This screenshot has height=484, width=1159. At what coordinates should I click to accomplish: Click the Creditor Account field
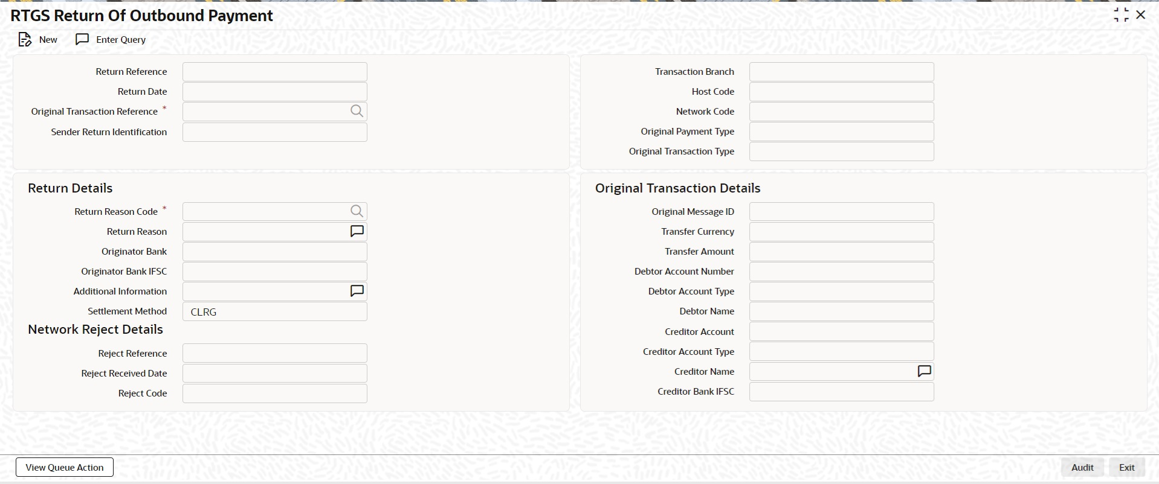click(842, 331)
